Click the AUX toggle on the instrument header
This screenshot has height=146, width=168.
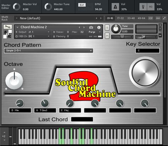[160, 32]
